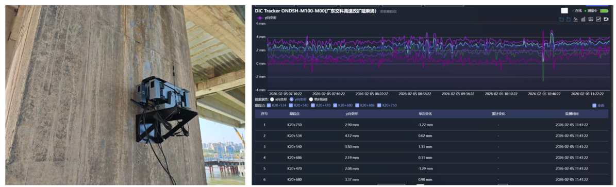Click the 序号 column header
Image resolution: width=616 pixels, height=187 pixels.
265,114
